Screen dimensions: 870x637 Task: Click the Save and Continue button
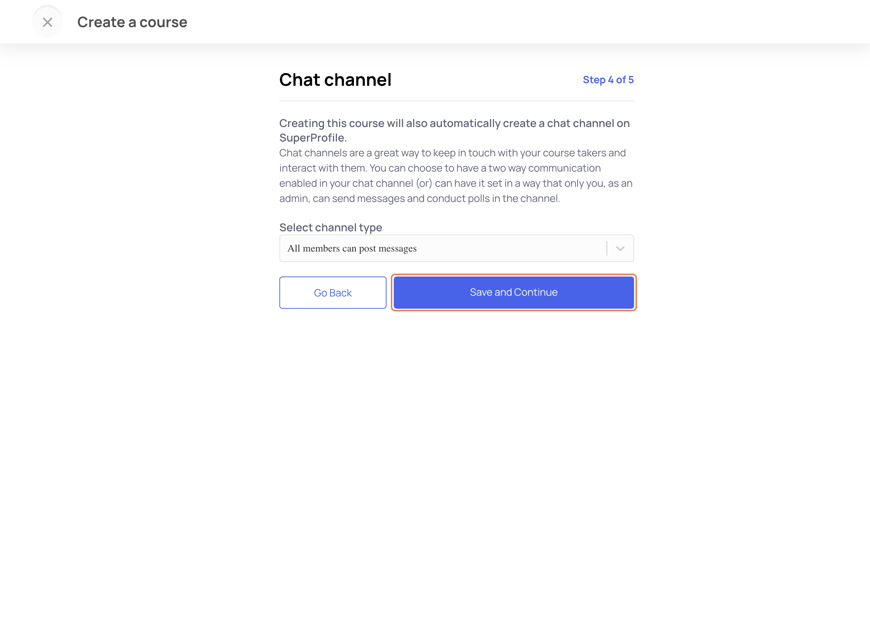pos(514,292)
